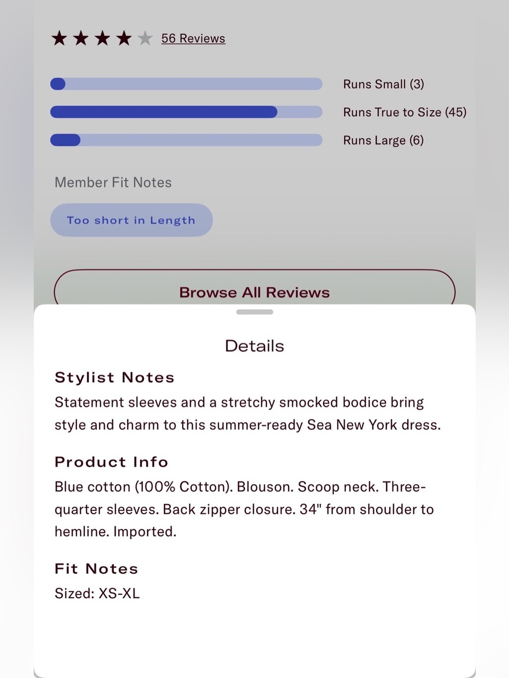Tap the Details sheet drag handle
This screenshot has height=678, width=509.
click(x=254, y=312)
